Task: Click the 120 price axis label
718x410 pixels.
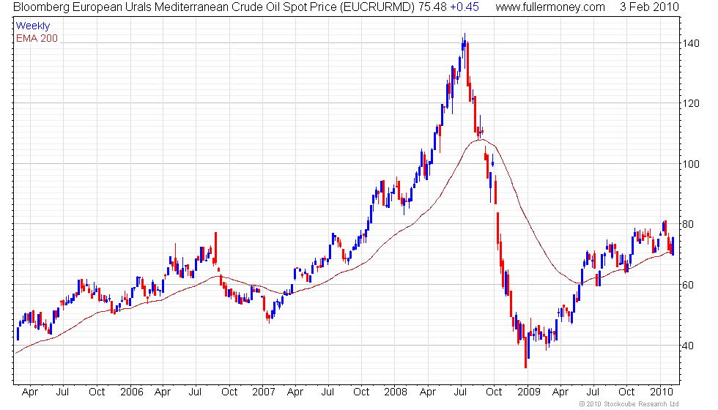Action: tap(690, 103)
